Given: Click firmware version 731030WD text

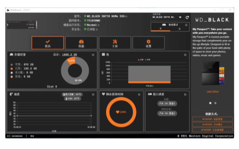Looking at the screenshot, I should click(x=94, y=20).
